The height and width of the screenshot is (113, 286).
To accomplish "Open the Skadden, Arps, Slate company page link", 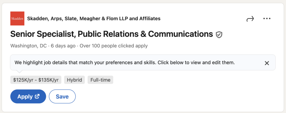I will [94, 19].
